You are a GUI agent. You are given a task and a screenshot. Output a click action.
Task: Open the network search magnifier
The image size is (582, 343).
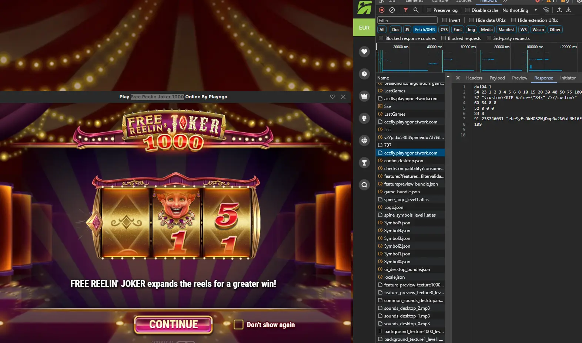point(416,10)
